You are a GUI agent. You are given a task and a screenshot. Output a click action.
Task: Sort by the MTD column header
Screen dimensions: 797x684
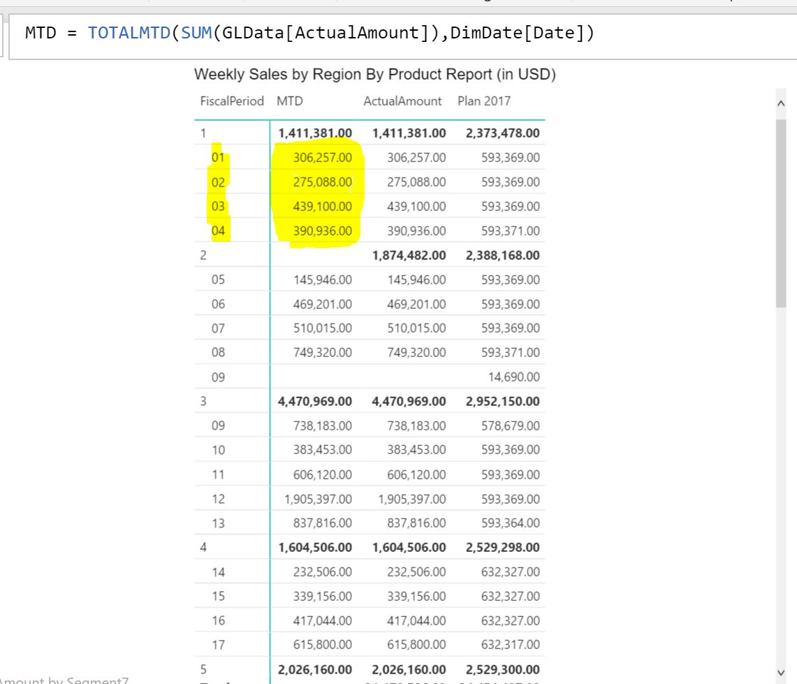(x=290, y=101)
